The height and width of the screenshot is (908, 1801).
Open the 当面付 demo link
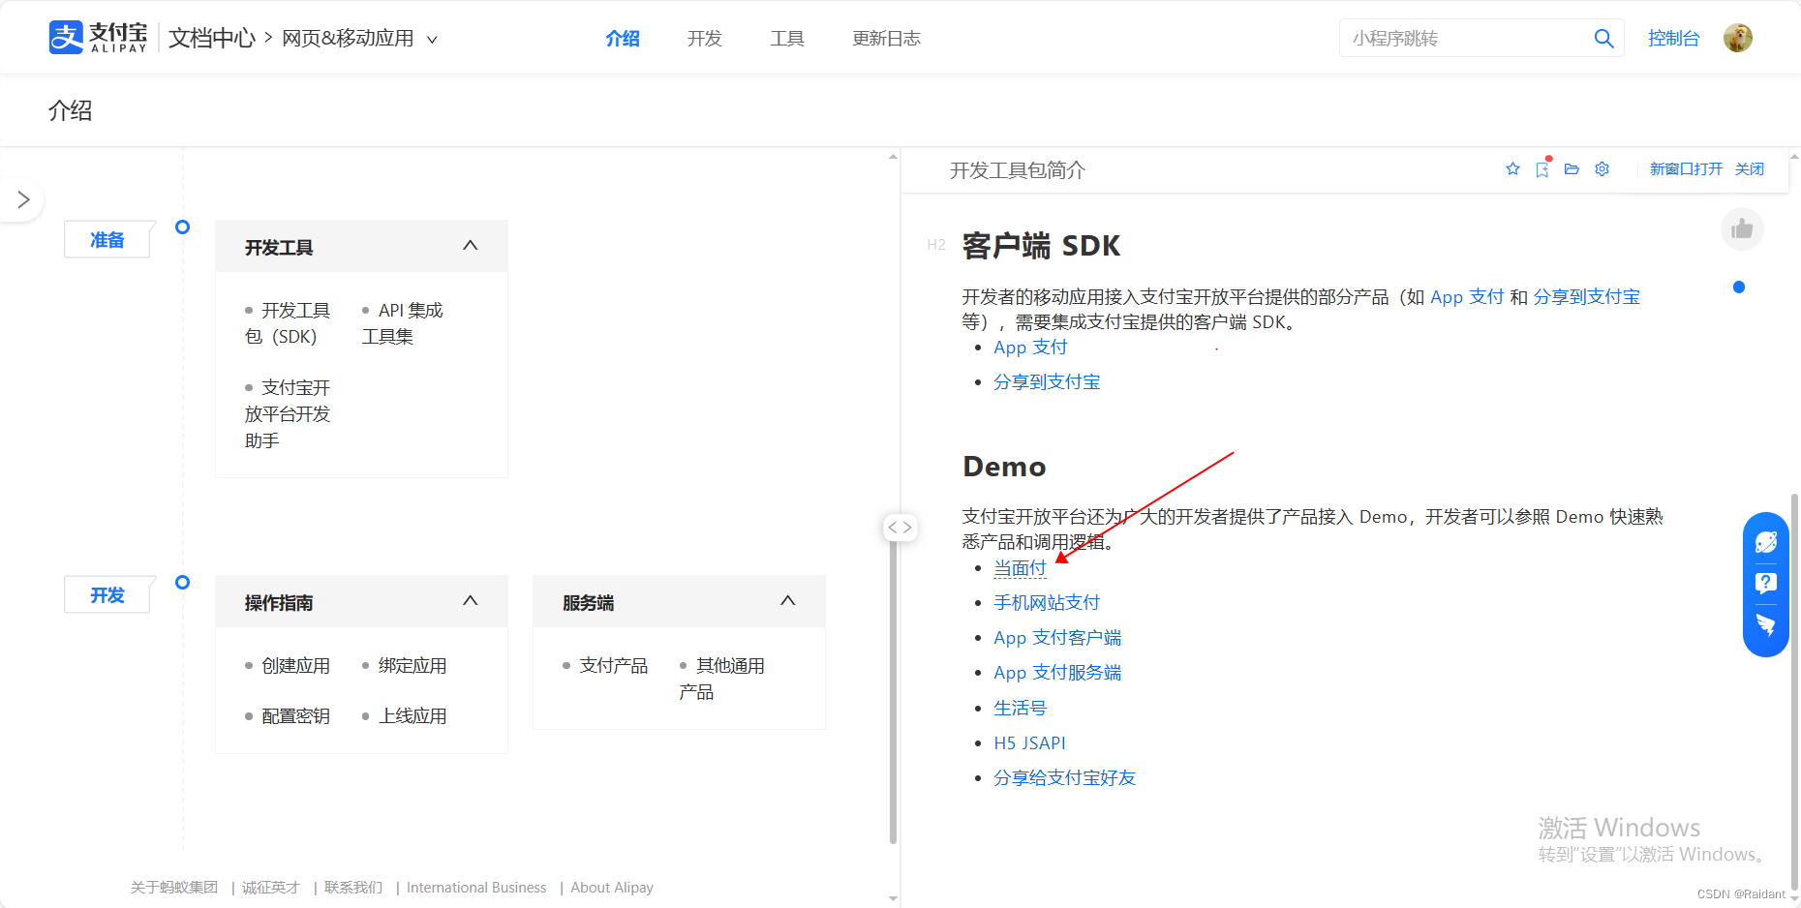(1021, 569)
